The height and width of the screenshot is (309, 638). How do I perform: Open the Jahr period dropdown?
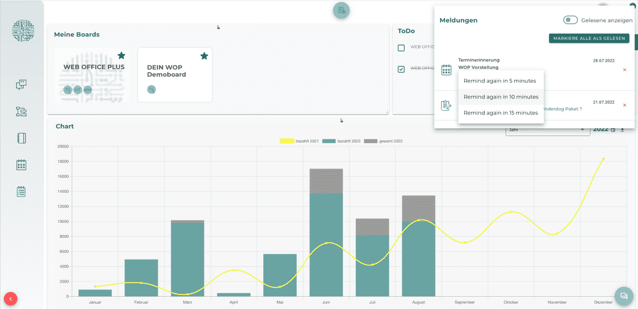tap(547, 130)
